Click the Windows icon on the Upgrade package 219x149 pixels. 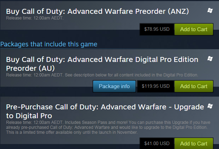coord(210,106)
